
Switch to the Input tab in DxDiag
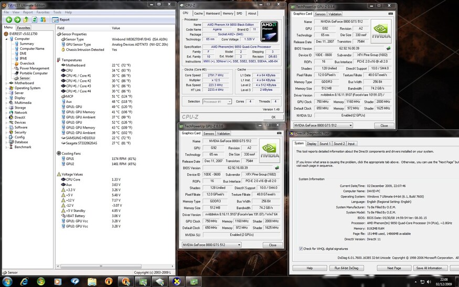[351, 144]
